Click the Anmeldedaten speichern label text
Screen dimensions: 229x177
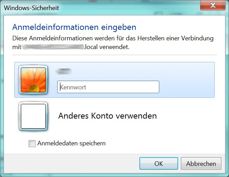71,143
